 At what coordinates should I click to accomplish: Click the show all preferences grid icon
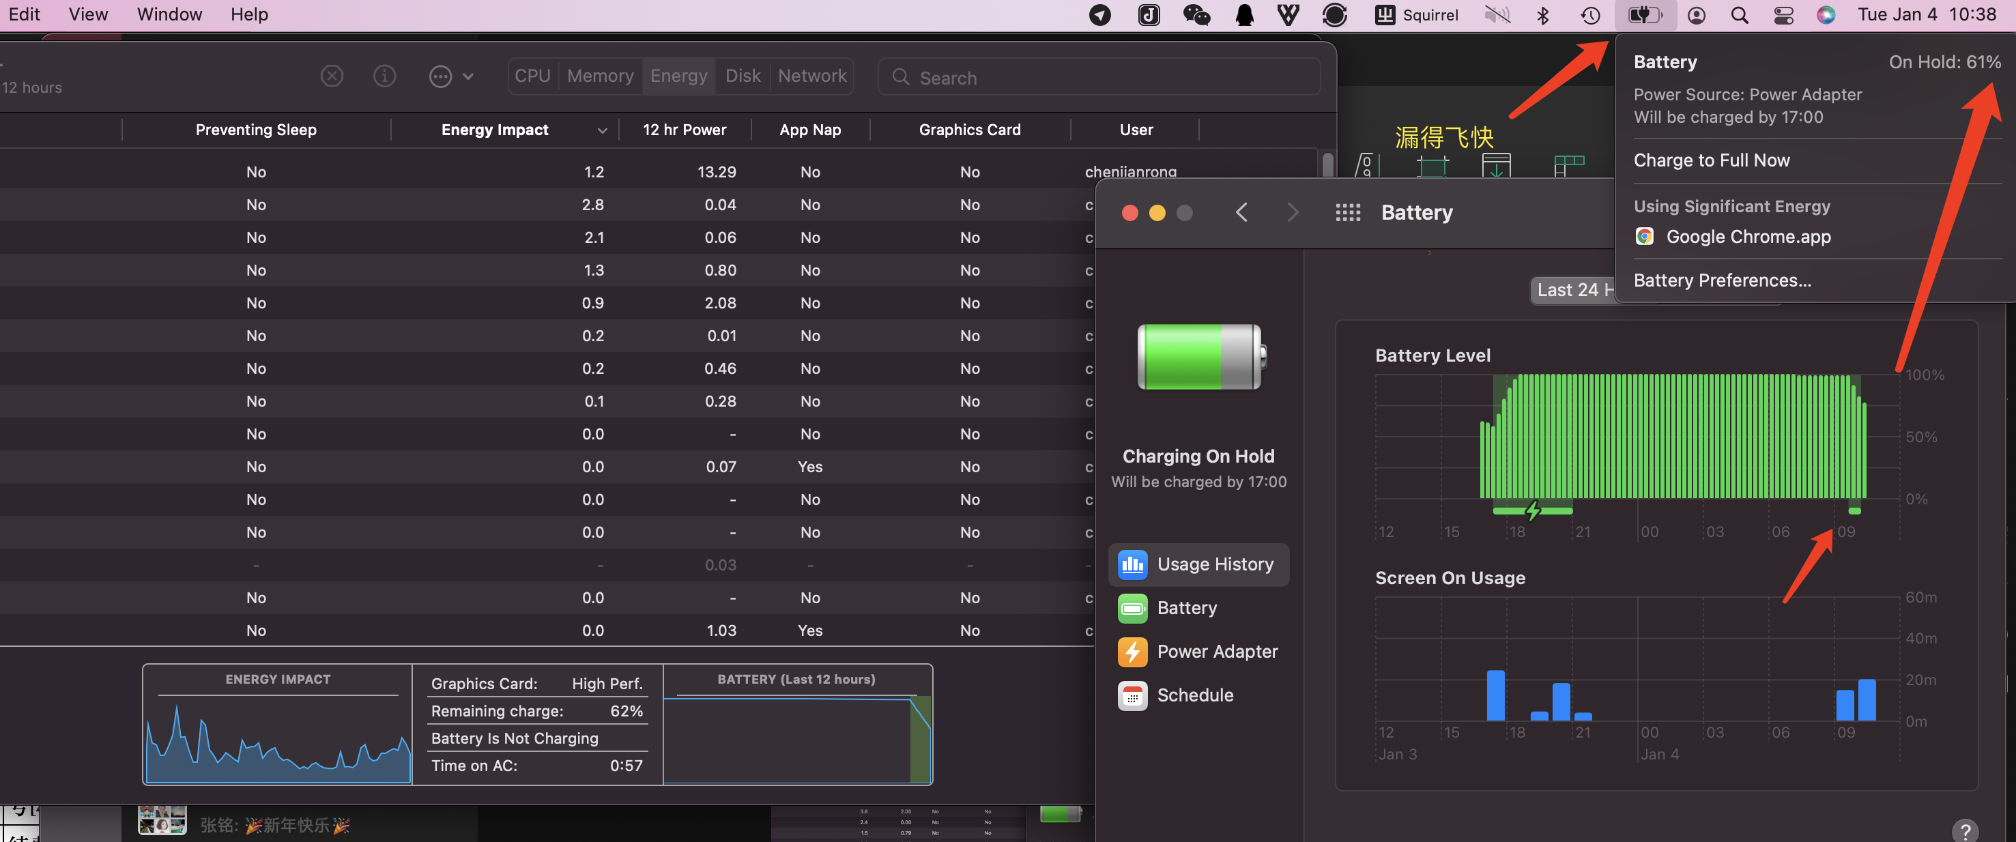1348,213
